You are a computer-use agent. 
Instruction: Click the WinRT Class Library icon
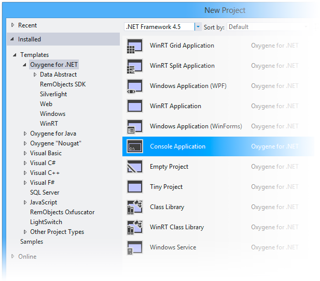click(x=135, y=227)
